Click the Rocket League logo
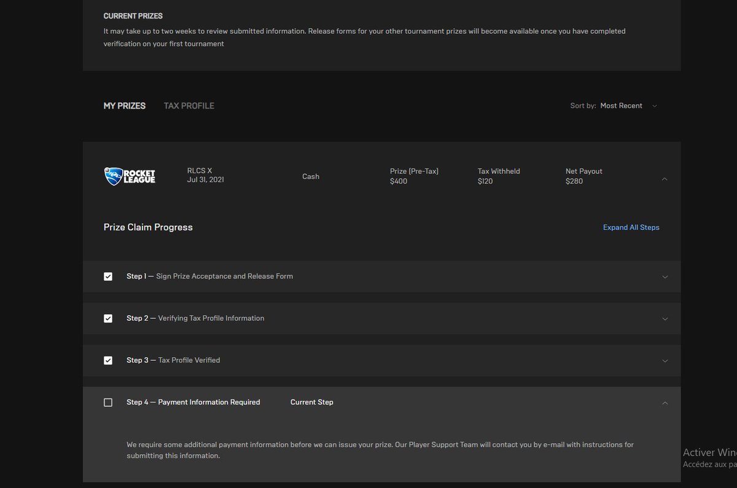Viewport: 737px width, 488px height. pos(130,176)
